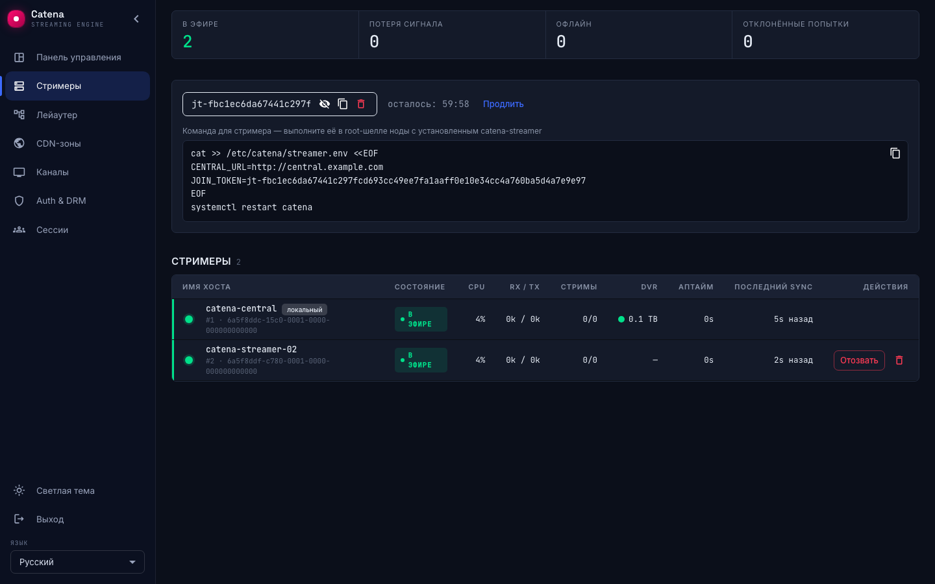Go to Auth & DRM menu item
The image size is (935, 584).
click(x=77, y=201)
